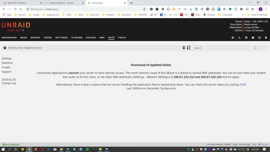Open the Other bookmarks folder
Viewport: 270px width, 152px height.
[x=257, y=15]
